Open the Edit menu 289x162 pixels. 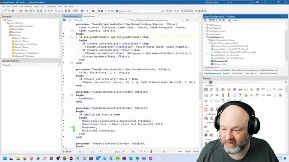9,6
